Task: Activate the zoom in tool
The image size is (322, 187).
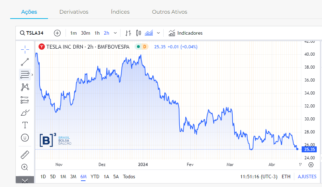Action: click(25, 167)
